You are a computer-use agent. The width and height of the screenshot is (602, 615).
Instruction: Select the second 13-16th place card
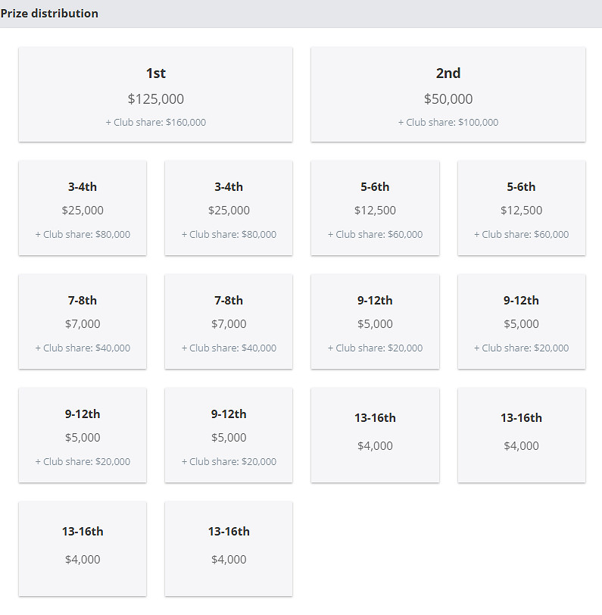click(x=521, y=435)
